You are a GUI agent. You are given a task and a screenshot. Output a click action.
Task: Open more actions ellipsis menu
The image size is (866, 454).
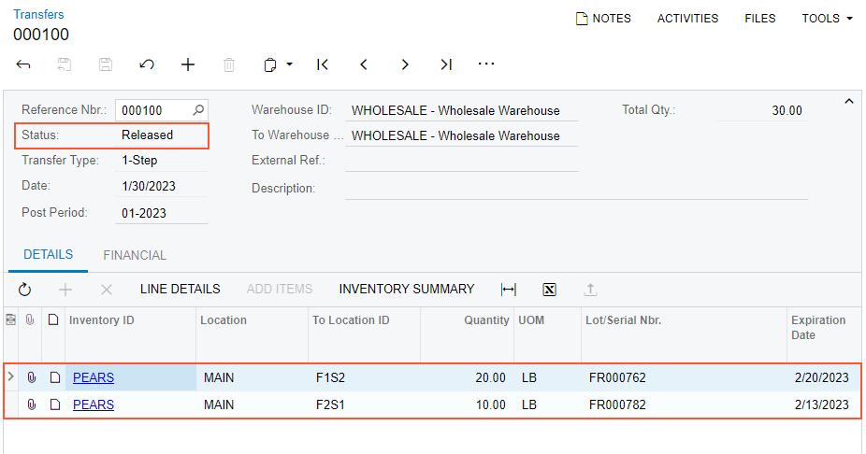[486, 64]
